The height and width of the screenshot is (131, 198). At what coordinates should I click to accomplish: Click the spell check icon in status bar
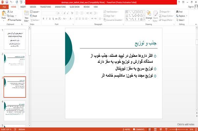pos(15,129)
